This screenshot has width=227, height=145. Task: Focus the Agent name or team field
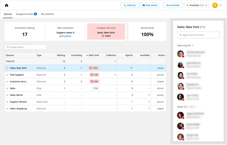coord(198,35)
